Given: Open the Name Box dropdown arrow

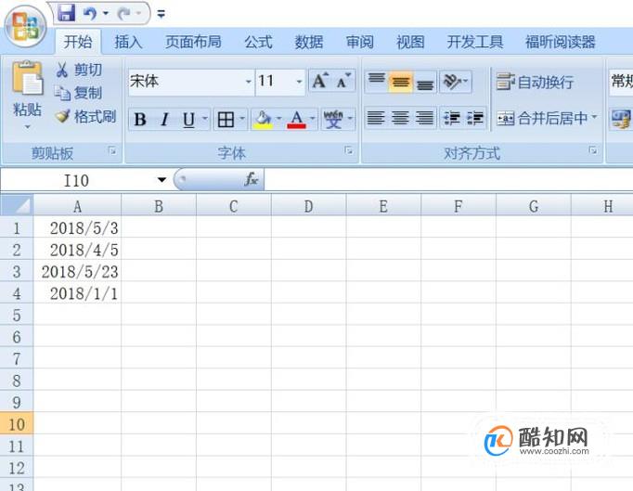Looking at the screenshot, I should pos(161,180).
